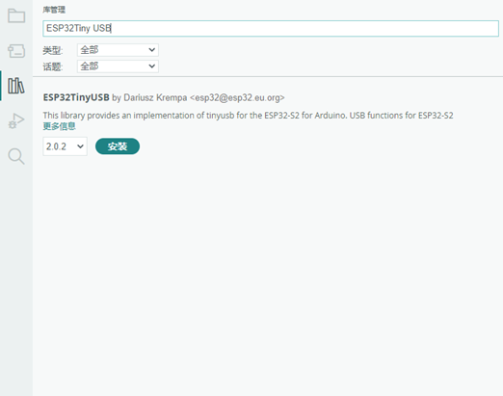
Task: Open the Search magnifier panel
Action: (16, 156)
